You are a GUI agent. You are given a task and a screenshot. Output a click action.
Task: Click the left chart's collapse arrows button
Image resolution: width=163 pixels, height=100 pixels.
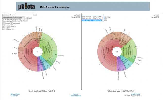pyautogui.click(x=78, y=15)
